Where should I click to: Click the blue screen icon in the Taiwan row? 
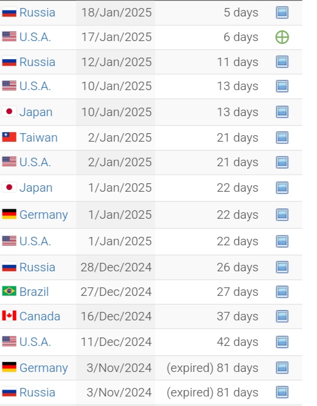pos(282,138)
